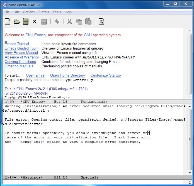Click scroll-down arrow of the Warnings buffer
Viewport: 194px width, 186px height.
(190, 173)
